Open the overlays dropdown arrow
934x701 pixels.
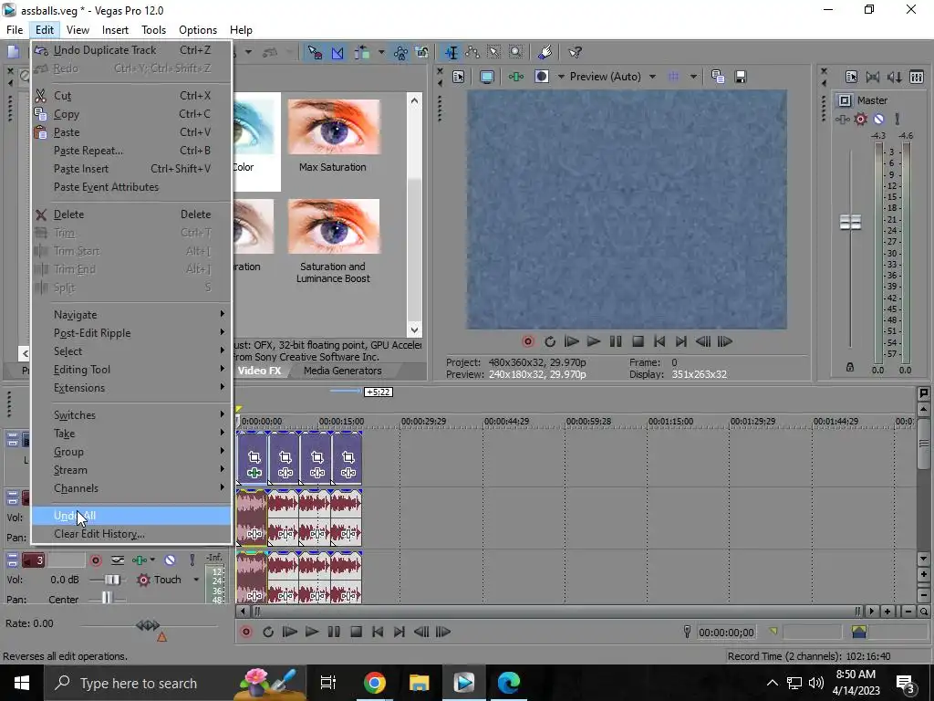coord(693,77)
